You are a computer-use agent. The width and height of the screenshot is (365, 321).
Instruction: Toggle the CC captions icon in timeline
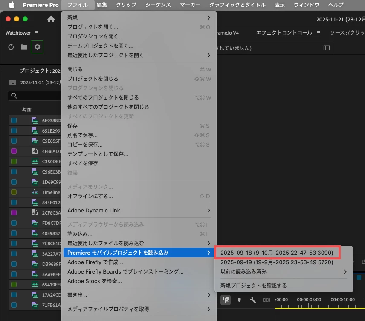tap(267, 300)
